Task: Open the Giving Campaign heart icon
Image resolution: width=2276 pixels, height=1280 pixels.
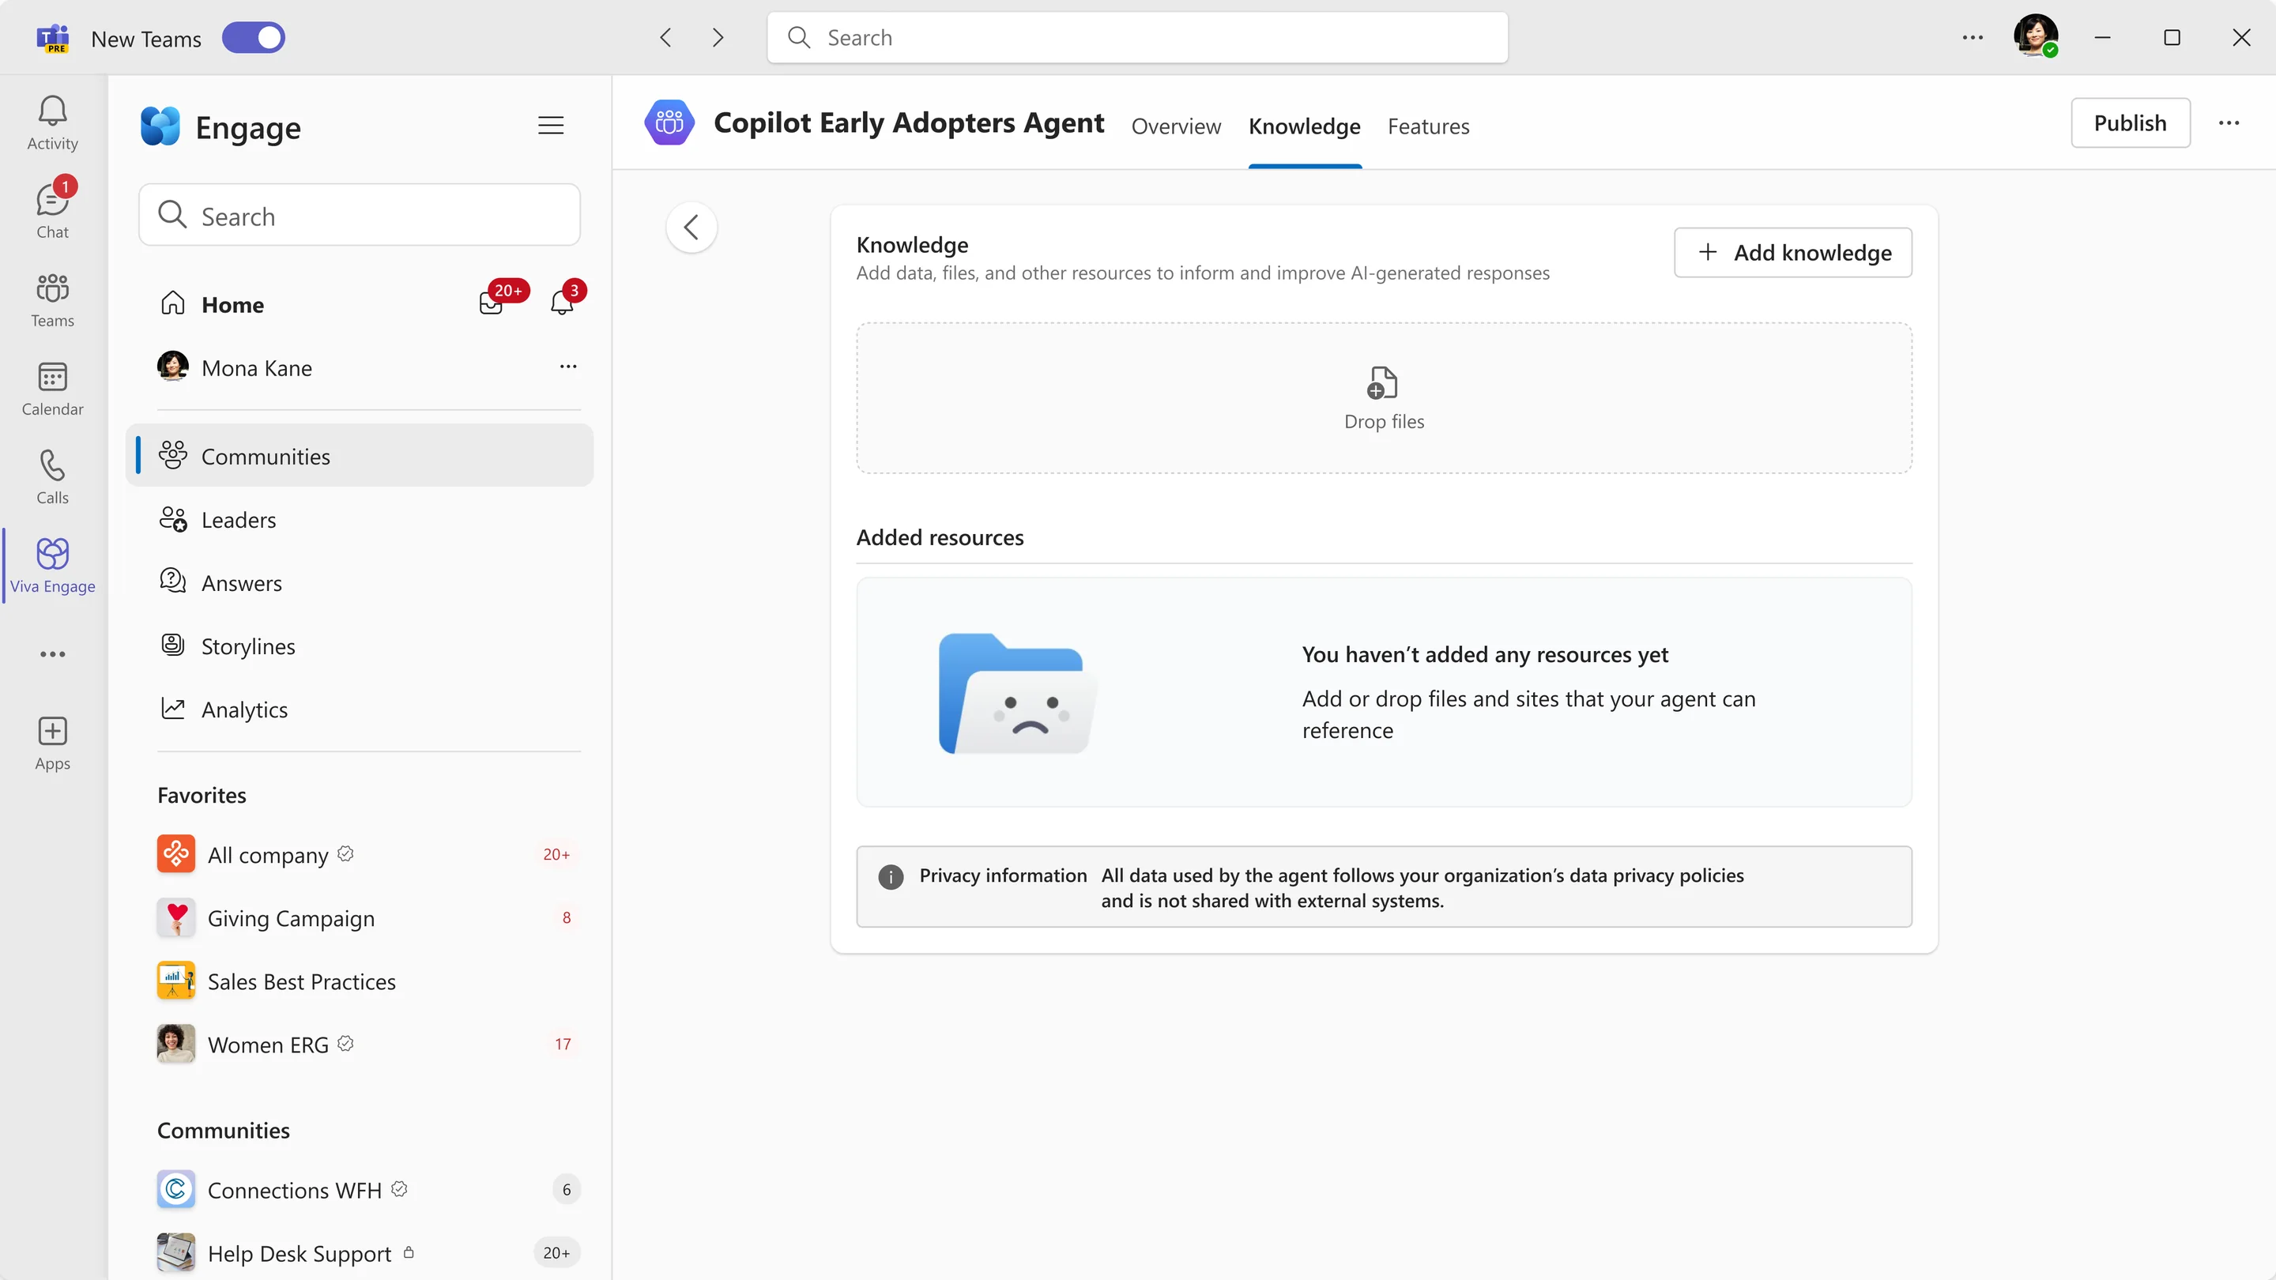Action: (175, 918)
